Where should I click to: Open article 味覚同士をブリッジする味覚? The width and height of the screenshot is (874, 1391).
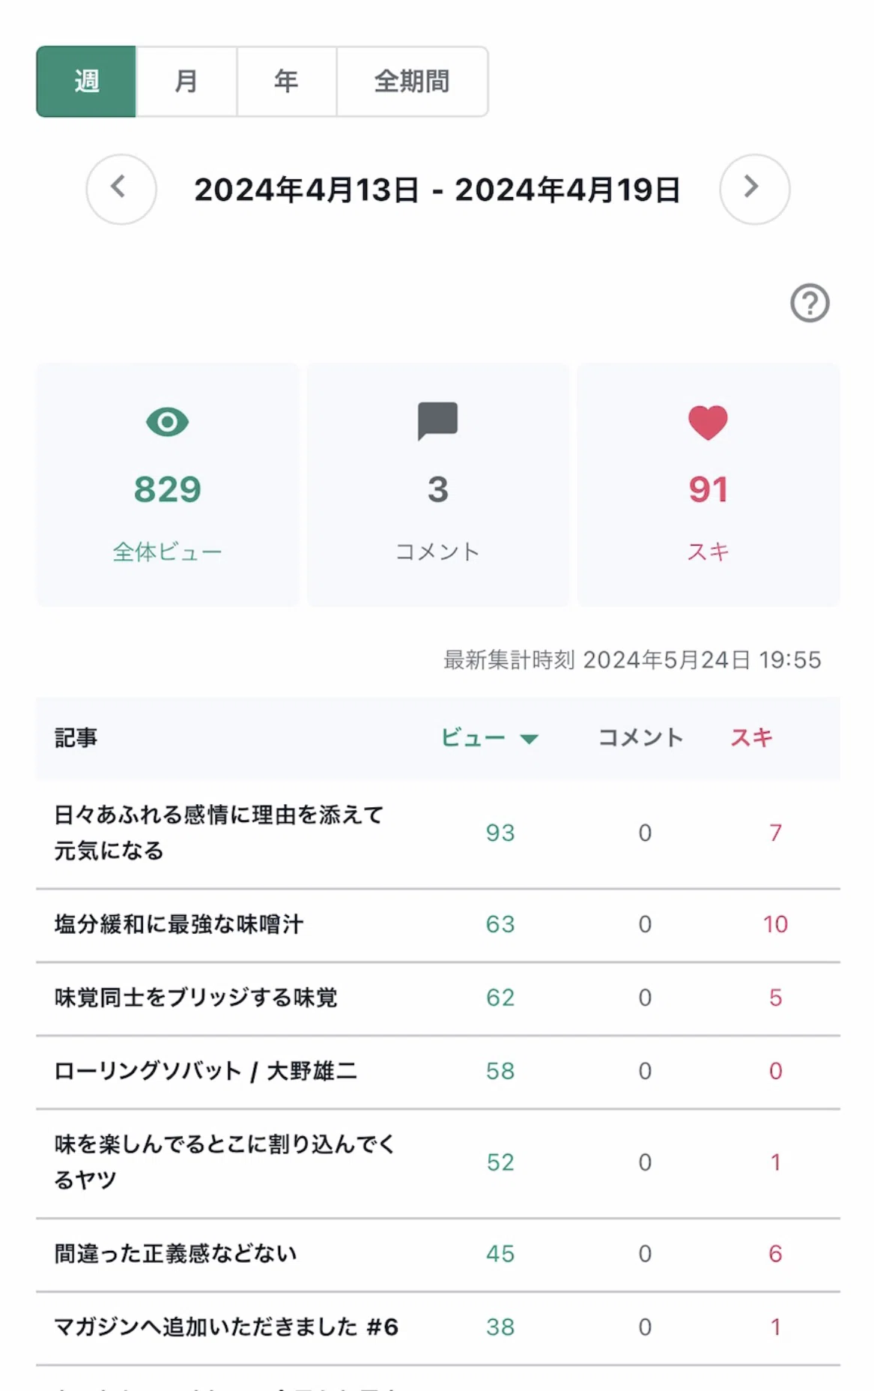195,998
